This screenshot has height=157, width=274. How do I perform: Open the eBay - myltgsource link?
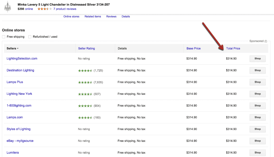click(20, 141)
